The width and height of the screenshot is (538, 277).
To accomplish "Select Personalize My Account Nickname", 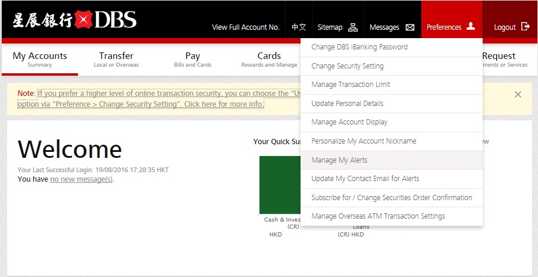I will pos(392,141).
